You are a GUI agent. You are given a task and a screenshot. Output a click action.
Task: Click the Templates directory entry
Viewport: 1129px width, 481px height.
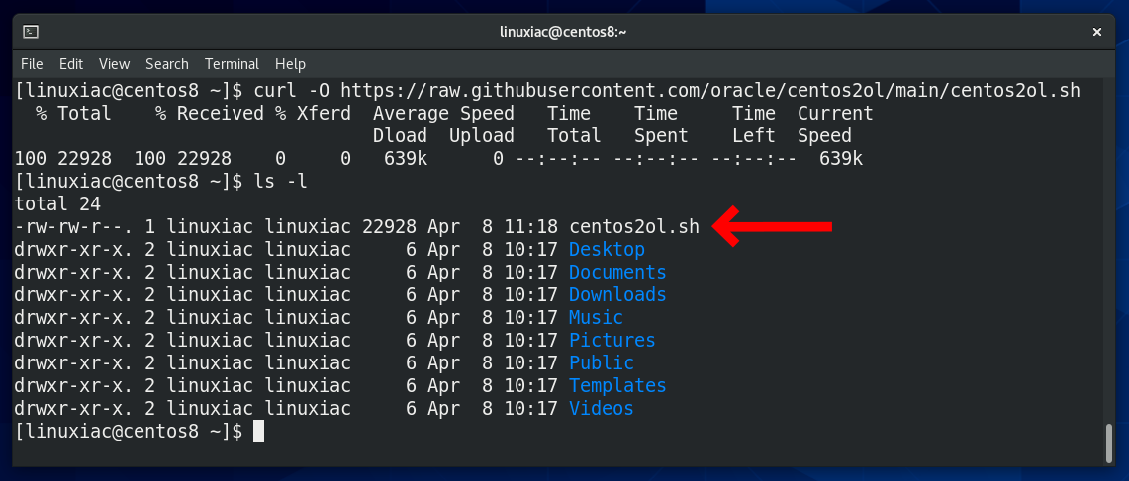[x=617, y=386]
